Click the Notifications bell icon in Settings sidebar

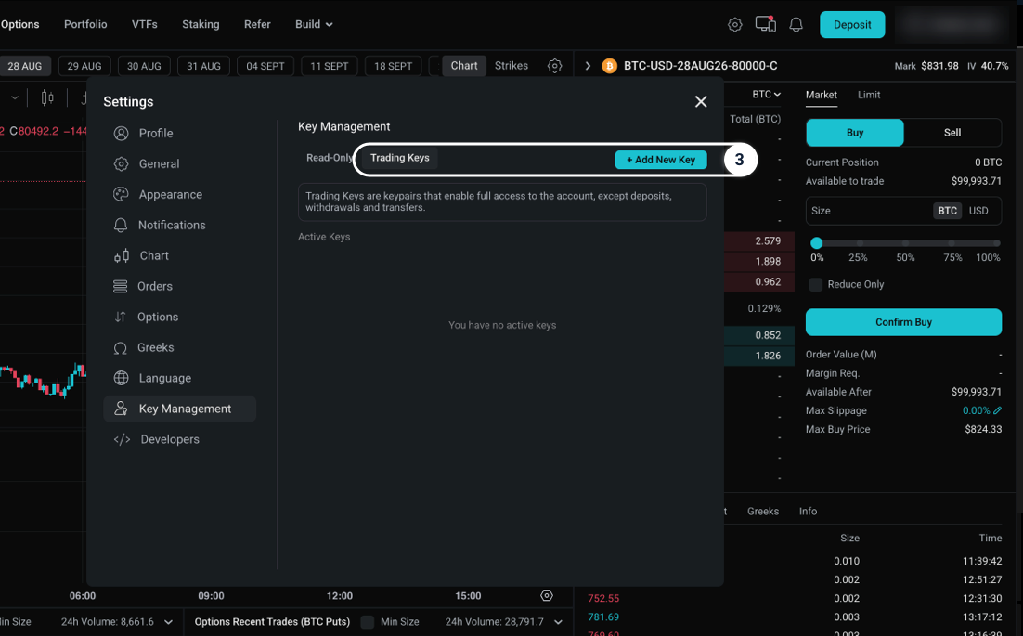click(121, 225)
